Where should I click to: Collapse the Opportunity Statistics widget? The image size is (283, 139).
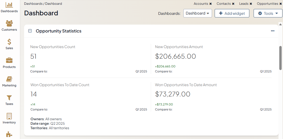click(x=30, y=31)
